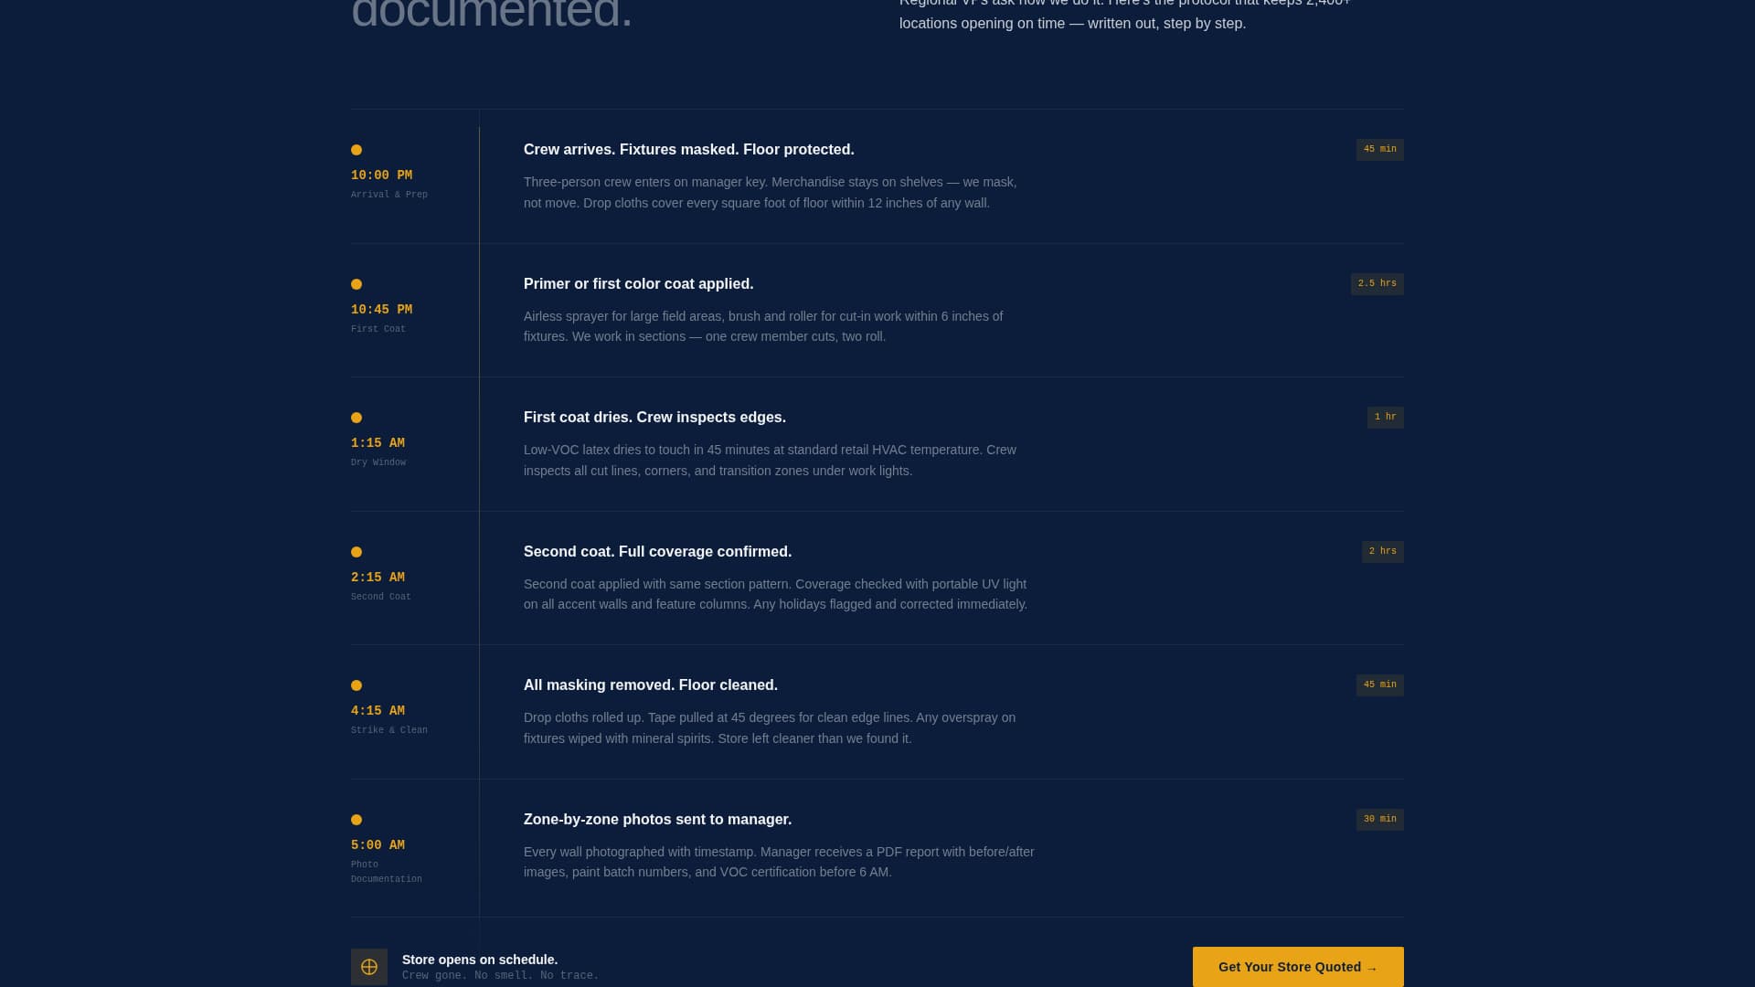Click 'Crew gone. No smell. No trace.' text
1755x987 pixels.
point(500,976)
